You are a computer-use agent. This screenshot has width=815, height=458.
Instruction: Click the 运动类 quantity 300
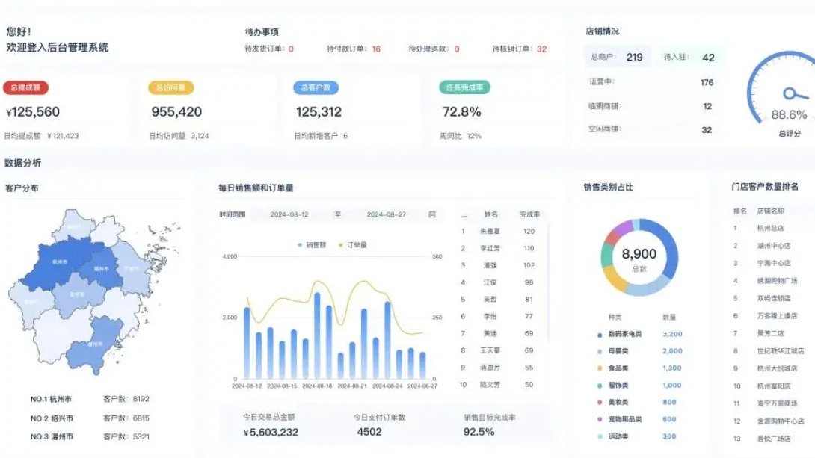coord(669,436)
